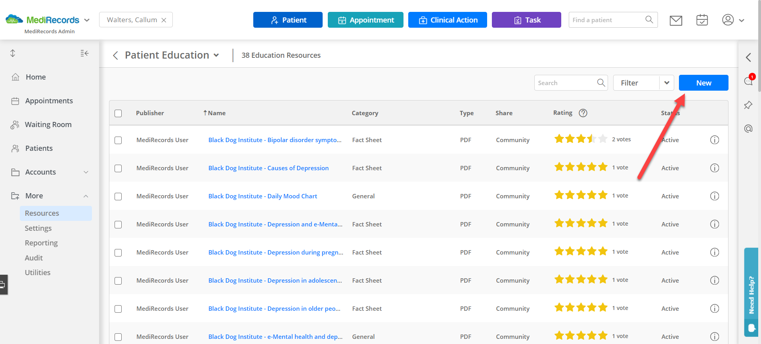Select checkbox for Depression during pregnancy resource
Viewport: 761px width, 344px height.
(118, 253)
